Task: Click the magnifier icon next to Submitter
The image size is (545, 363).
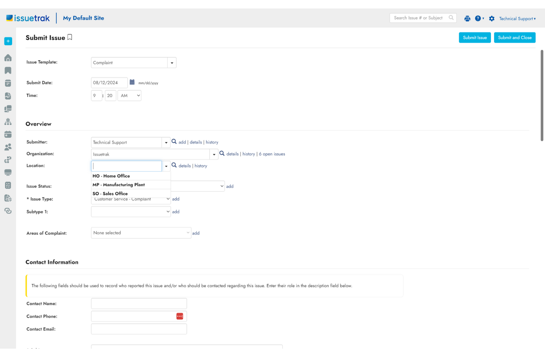Action: [174, 141]
